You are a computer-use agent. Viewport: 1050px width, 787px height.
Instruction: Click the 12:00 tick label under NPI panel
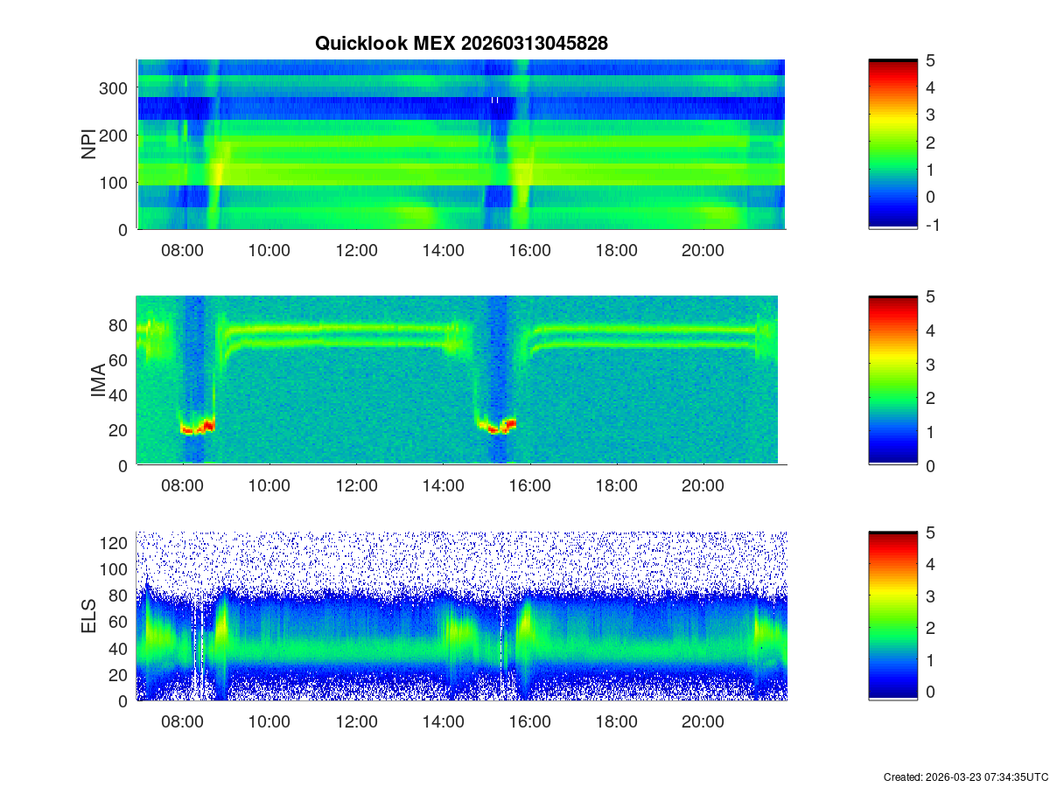coord(356,250)
